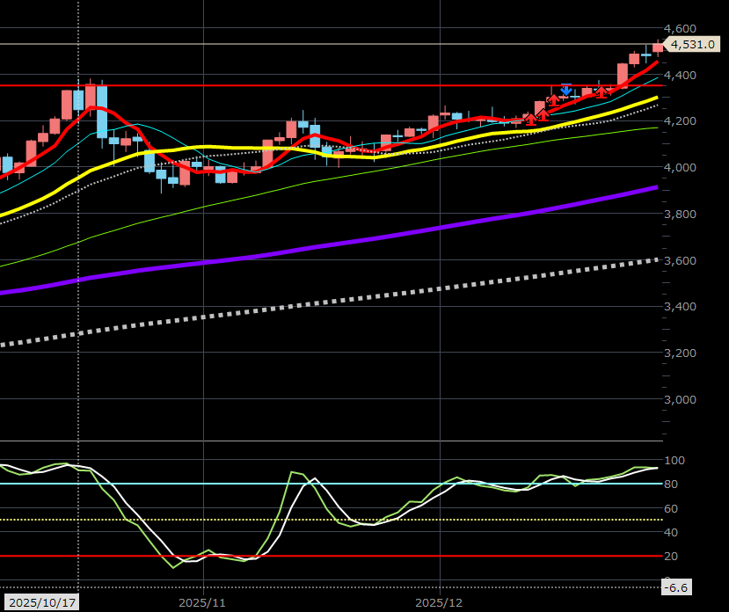Click the 3,600 price axis label
The width and height of the screenshot is (729, 612).
681,260
